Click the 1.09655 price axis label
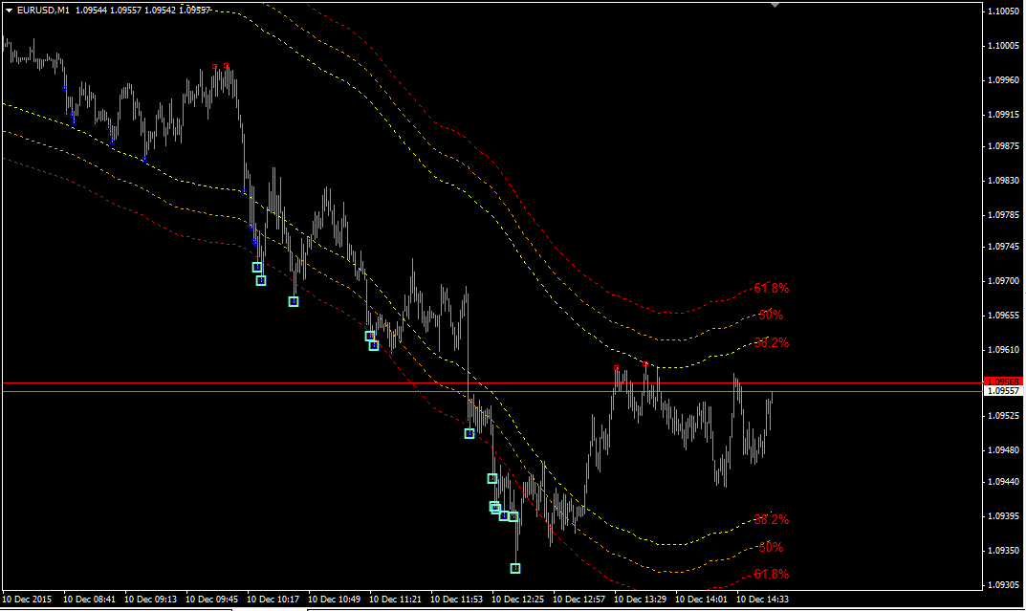The height and width of the screenshot is (611, 1026). [x=1003, y=316]
